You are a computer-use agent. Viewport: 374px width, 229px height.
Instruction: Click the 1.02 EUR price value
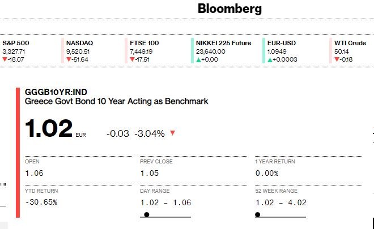pos(49,128)
